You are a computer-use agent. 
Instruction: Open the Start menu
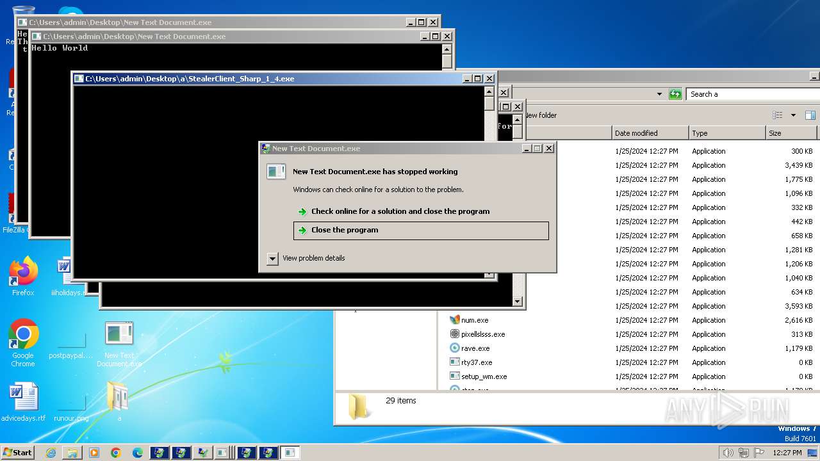click(17, 452)
